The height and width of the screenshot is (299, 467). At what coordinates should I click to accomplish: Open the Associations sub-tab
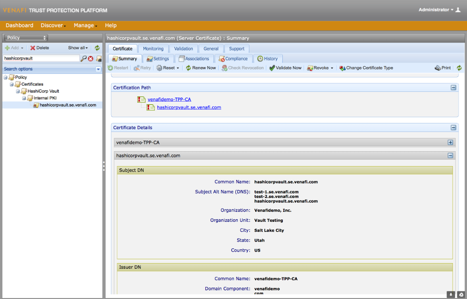(194, 58)
